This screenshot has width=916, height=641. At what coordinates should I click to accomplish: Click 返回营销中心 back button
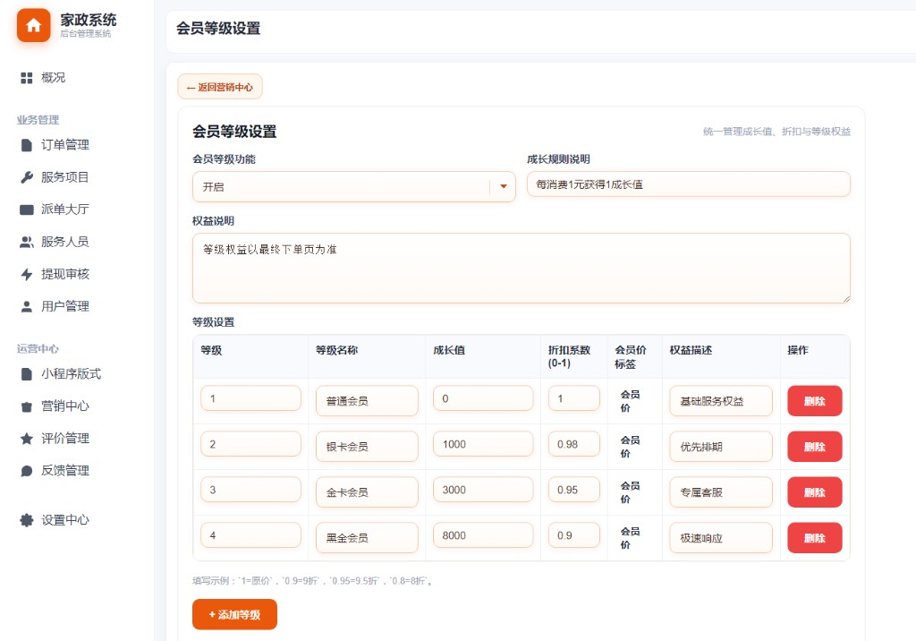tap(220, 87)
